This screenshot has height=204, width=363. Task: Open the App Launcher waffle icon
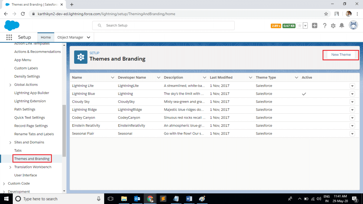(x=9, y=37)
